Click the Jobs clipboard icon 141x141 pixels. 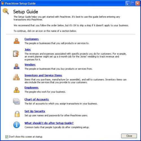coord(16,54)
